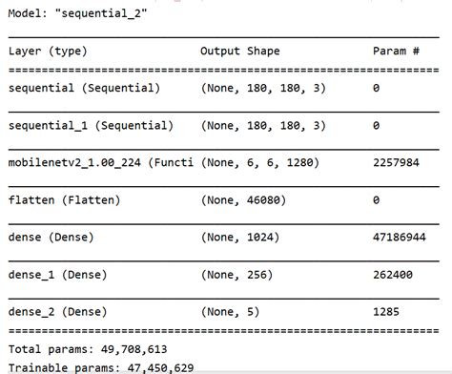The width and height of the screenshot is (452, 374).
Task: Select the output shape (None, 1024)
Action: click(240, 238)
